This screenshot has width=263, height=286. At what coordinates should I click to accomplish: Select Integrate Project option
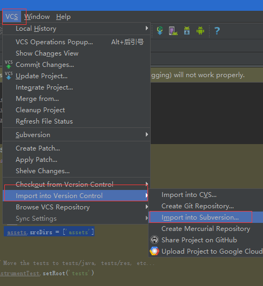click(x=76, y=87)
